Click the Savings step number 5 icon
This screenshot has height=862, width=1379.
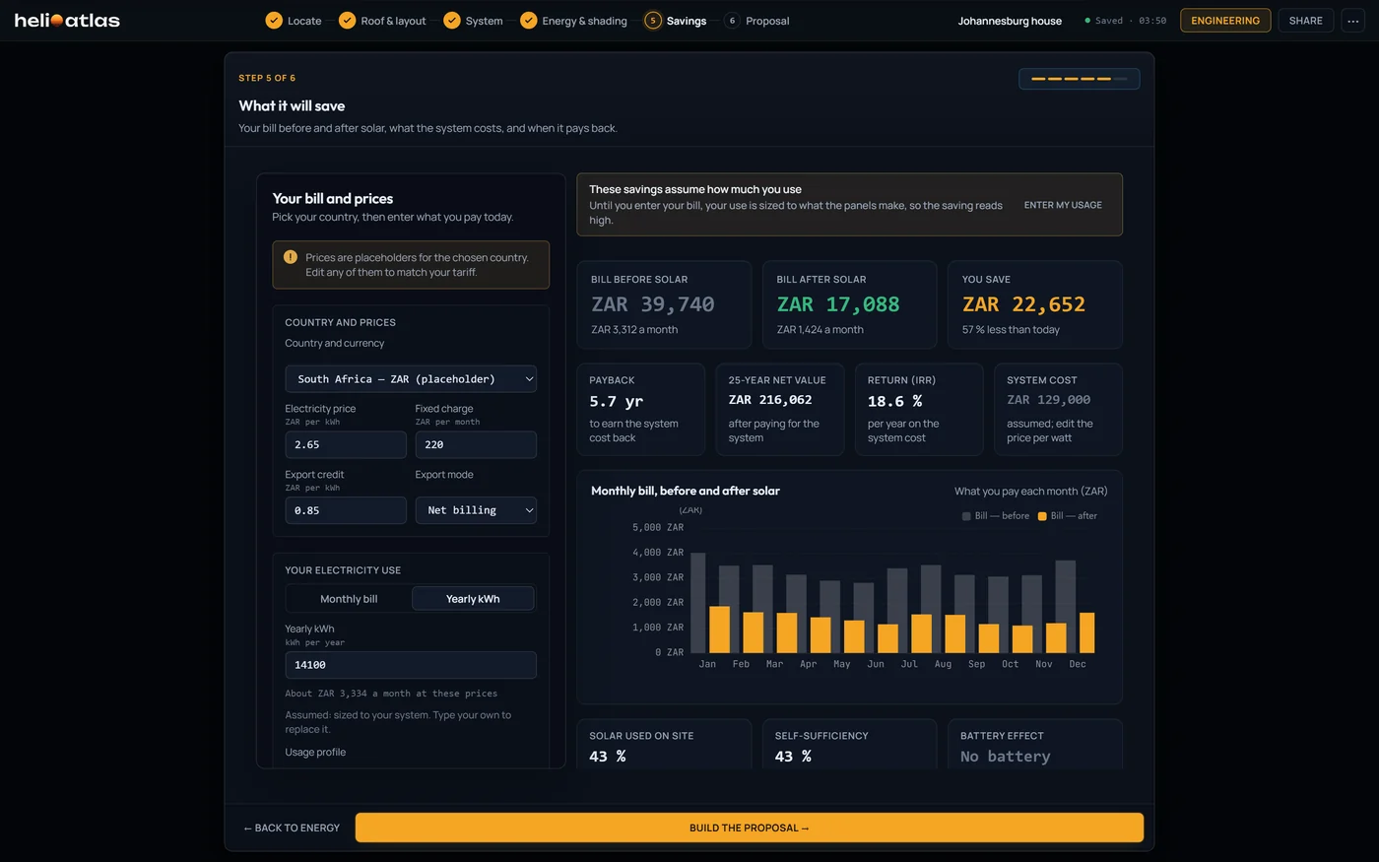(653, 21)
